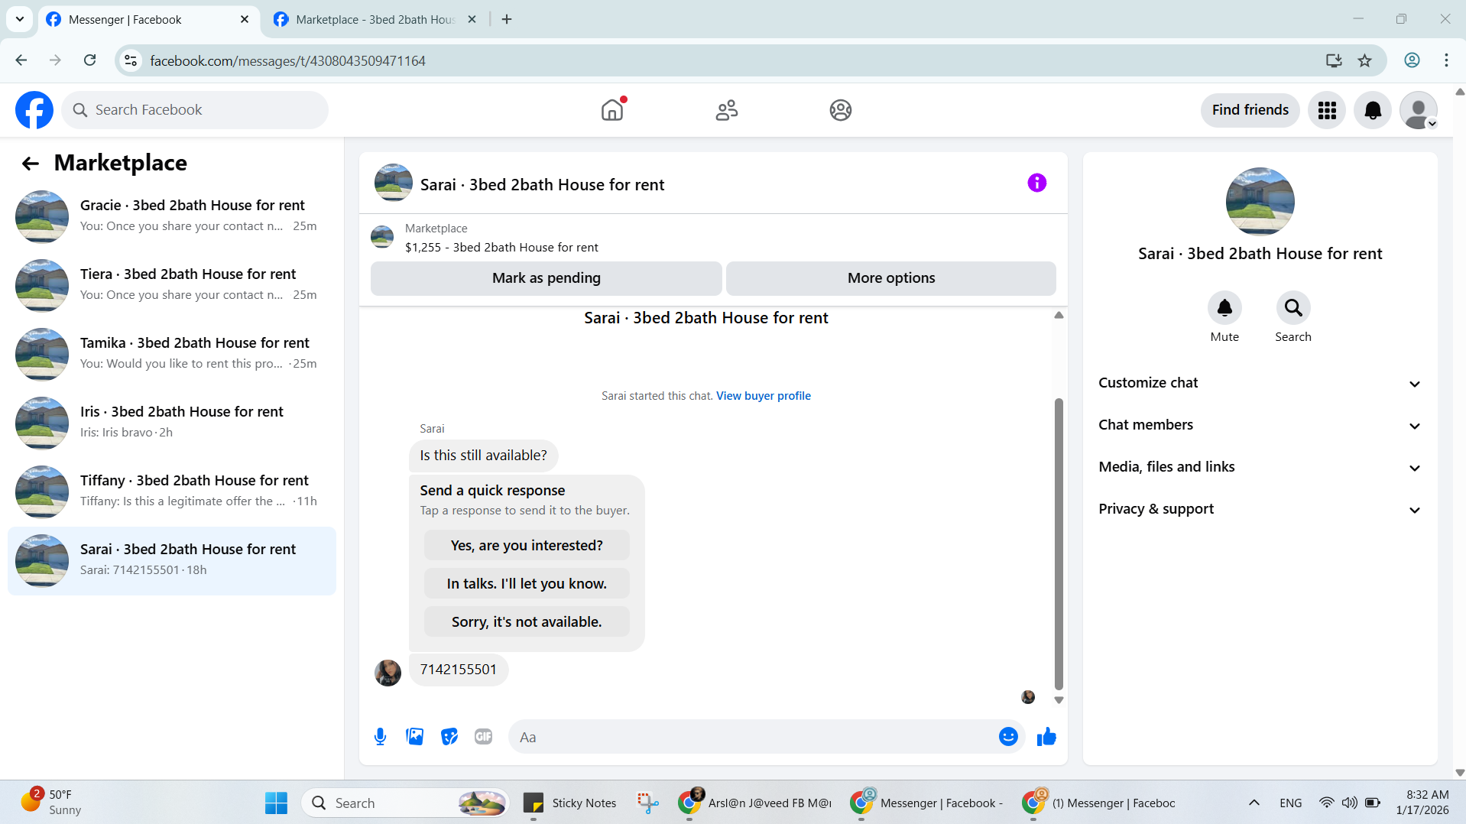Bookmark this page with the star icon
The height and width of the screenshot is (824, 1466).
click(x=1365, y=60)
